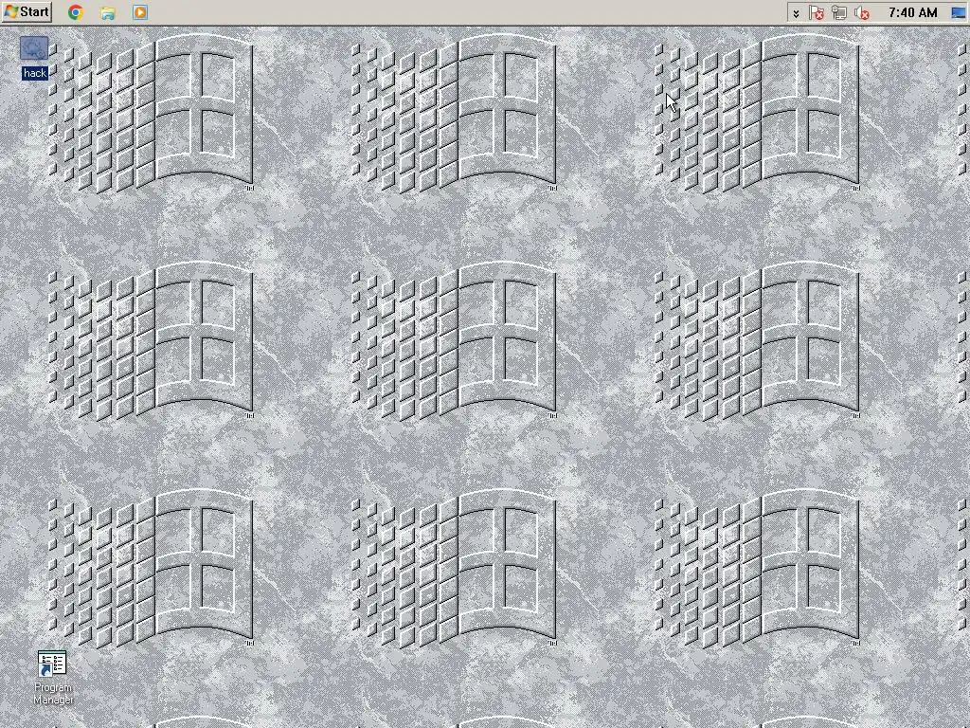This screenshot has height=728, width=970.
Task: Open the Start menu
Action: tap(27, 11)
